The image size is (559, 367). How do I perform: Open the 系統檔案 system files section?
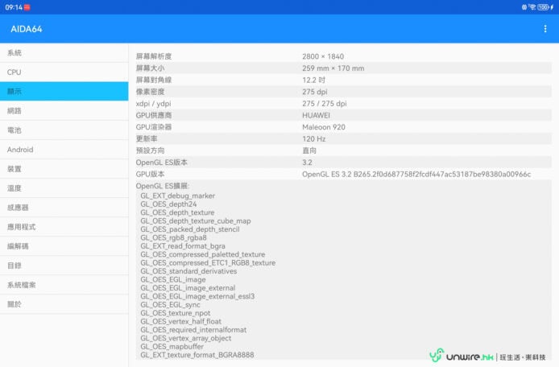[64, 285]
